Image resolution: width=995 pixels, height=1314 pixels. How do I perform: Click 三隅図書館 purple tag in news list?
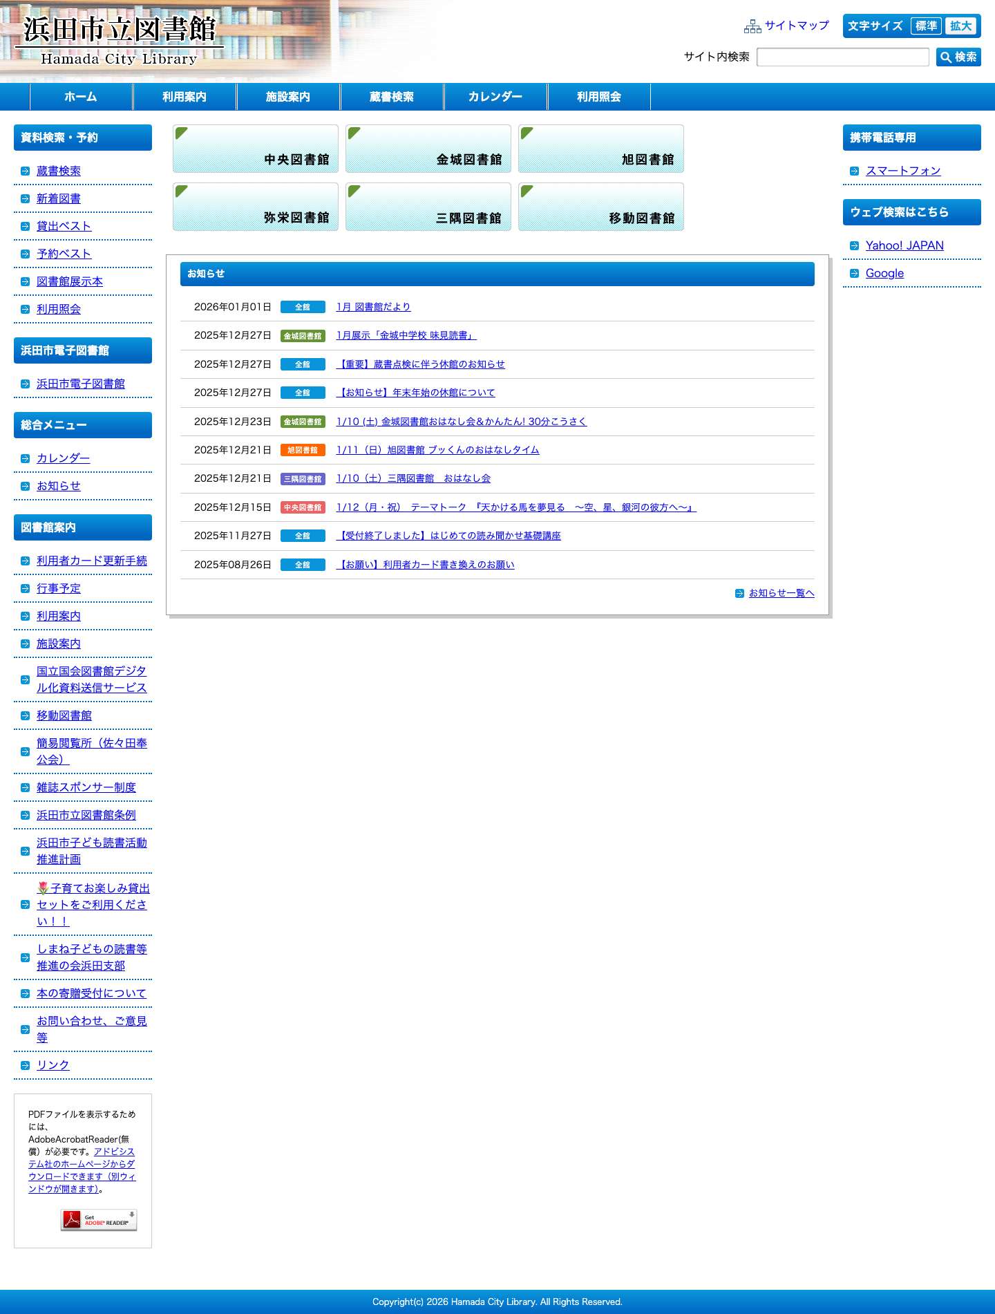[303, 478]
